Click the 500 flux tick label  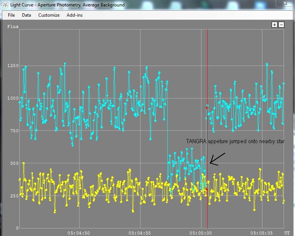[x=14, y=163]
